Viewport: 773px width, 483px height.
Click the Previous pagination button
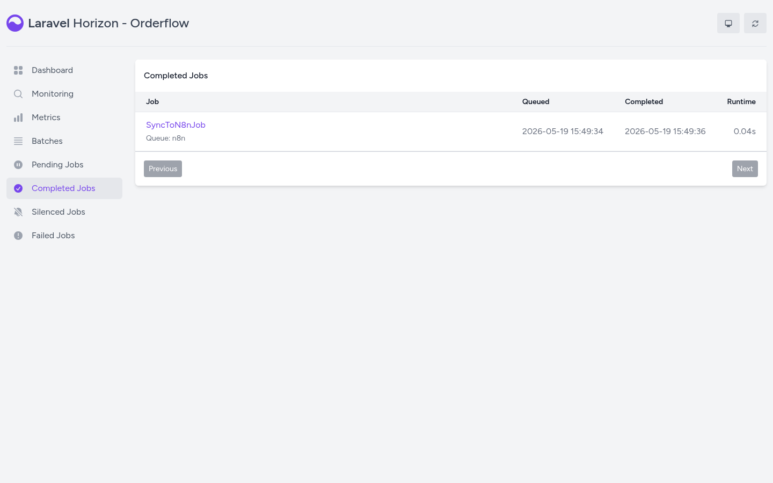(163, 169)
